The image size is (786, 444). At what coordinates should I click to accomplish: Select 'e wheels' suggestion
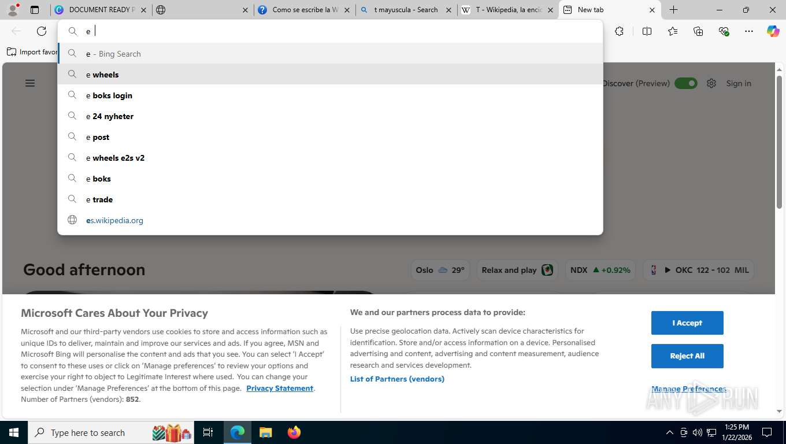click(330, 75)
